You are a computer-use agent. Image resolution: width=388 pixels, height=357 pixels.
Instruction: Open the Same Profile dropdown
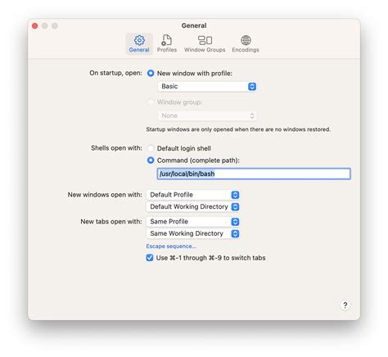point(193,222)
